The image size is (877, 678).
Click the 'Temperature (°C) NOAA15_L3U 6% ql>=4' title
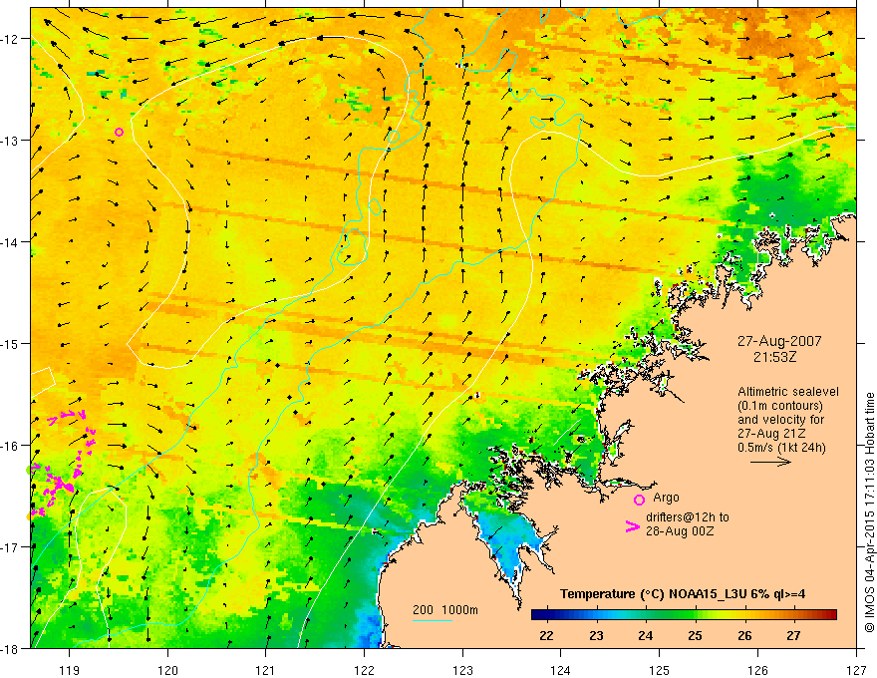tap(683, 594)
